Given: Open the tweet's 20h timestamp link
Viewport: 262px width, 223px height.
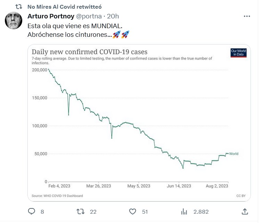Looking at the screenshot, I should 113,16.
